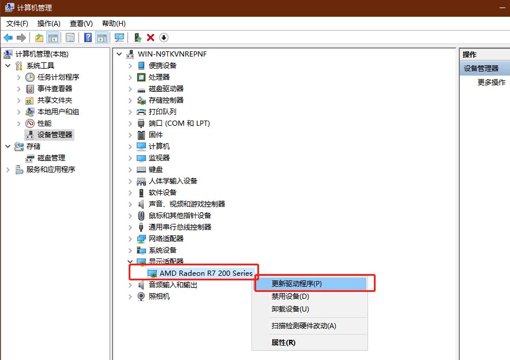Click the folder up one level icon
The width and height of the screenshot is (510, 360).
[x=39, y=37]
